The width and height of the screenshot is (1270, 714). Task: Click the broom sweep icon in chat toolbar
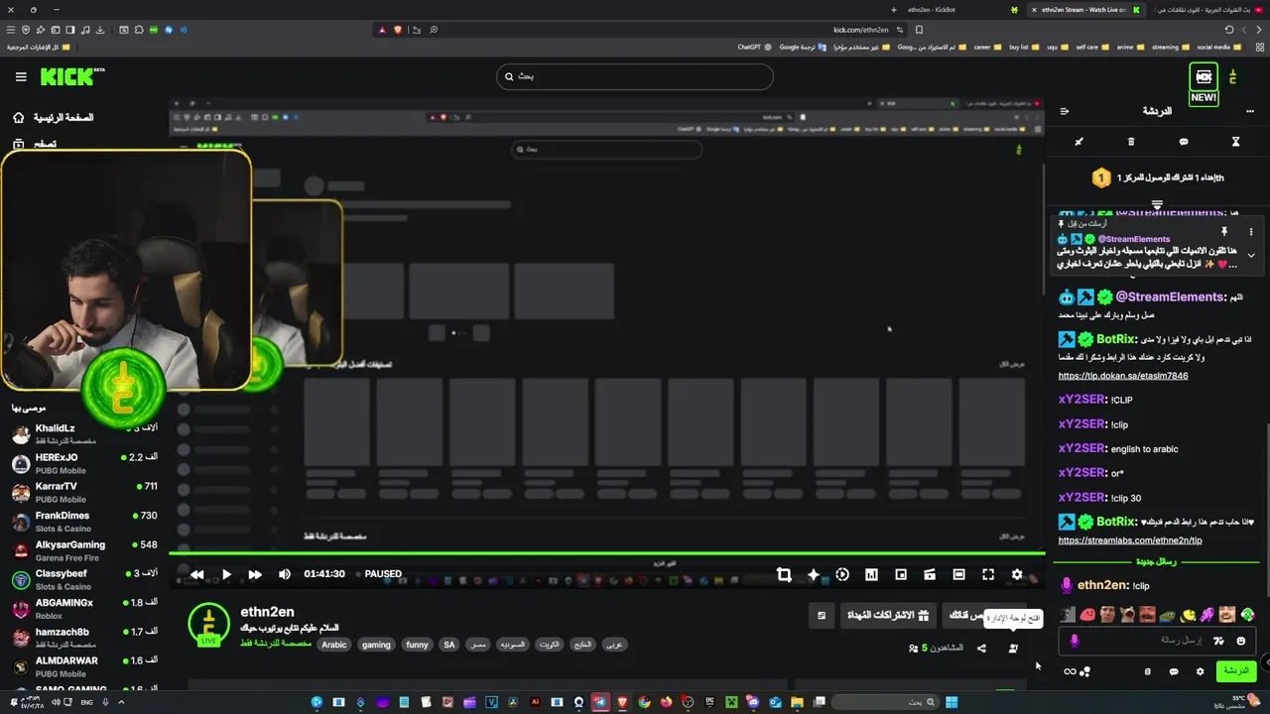(1079, 142)
